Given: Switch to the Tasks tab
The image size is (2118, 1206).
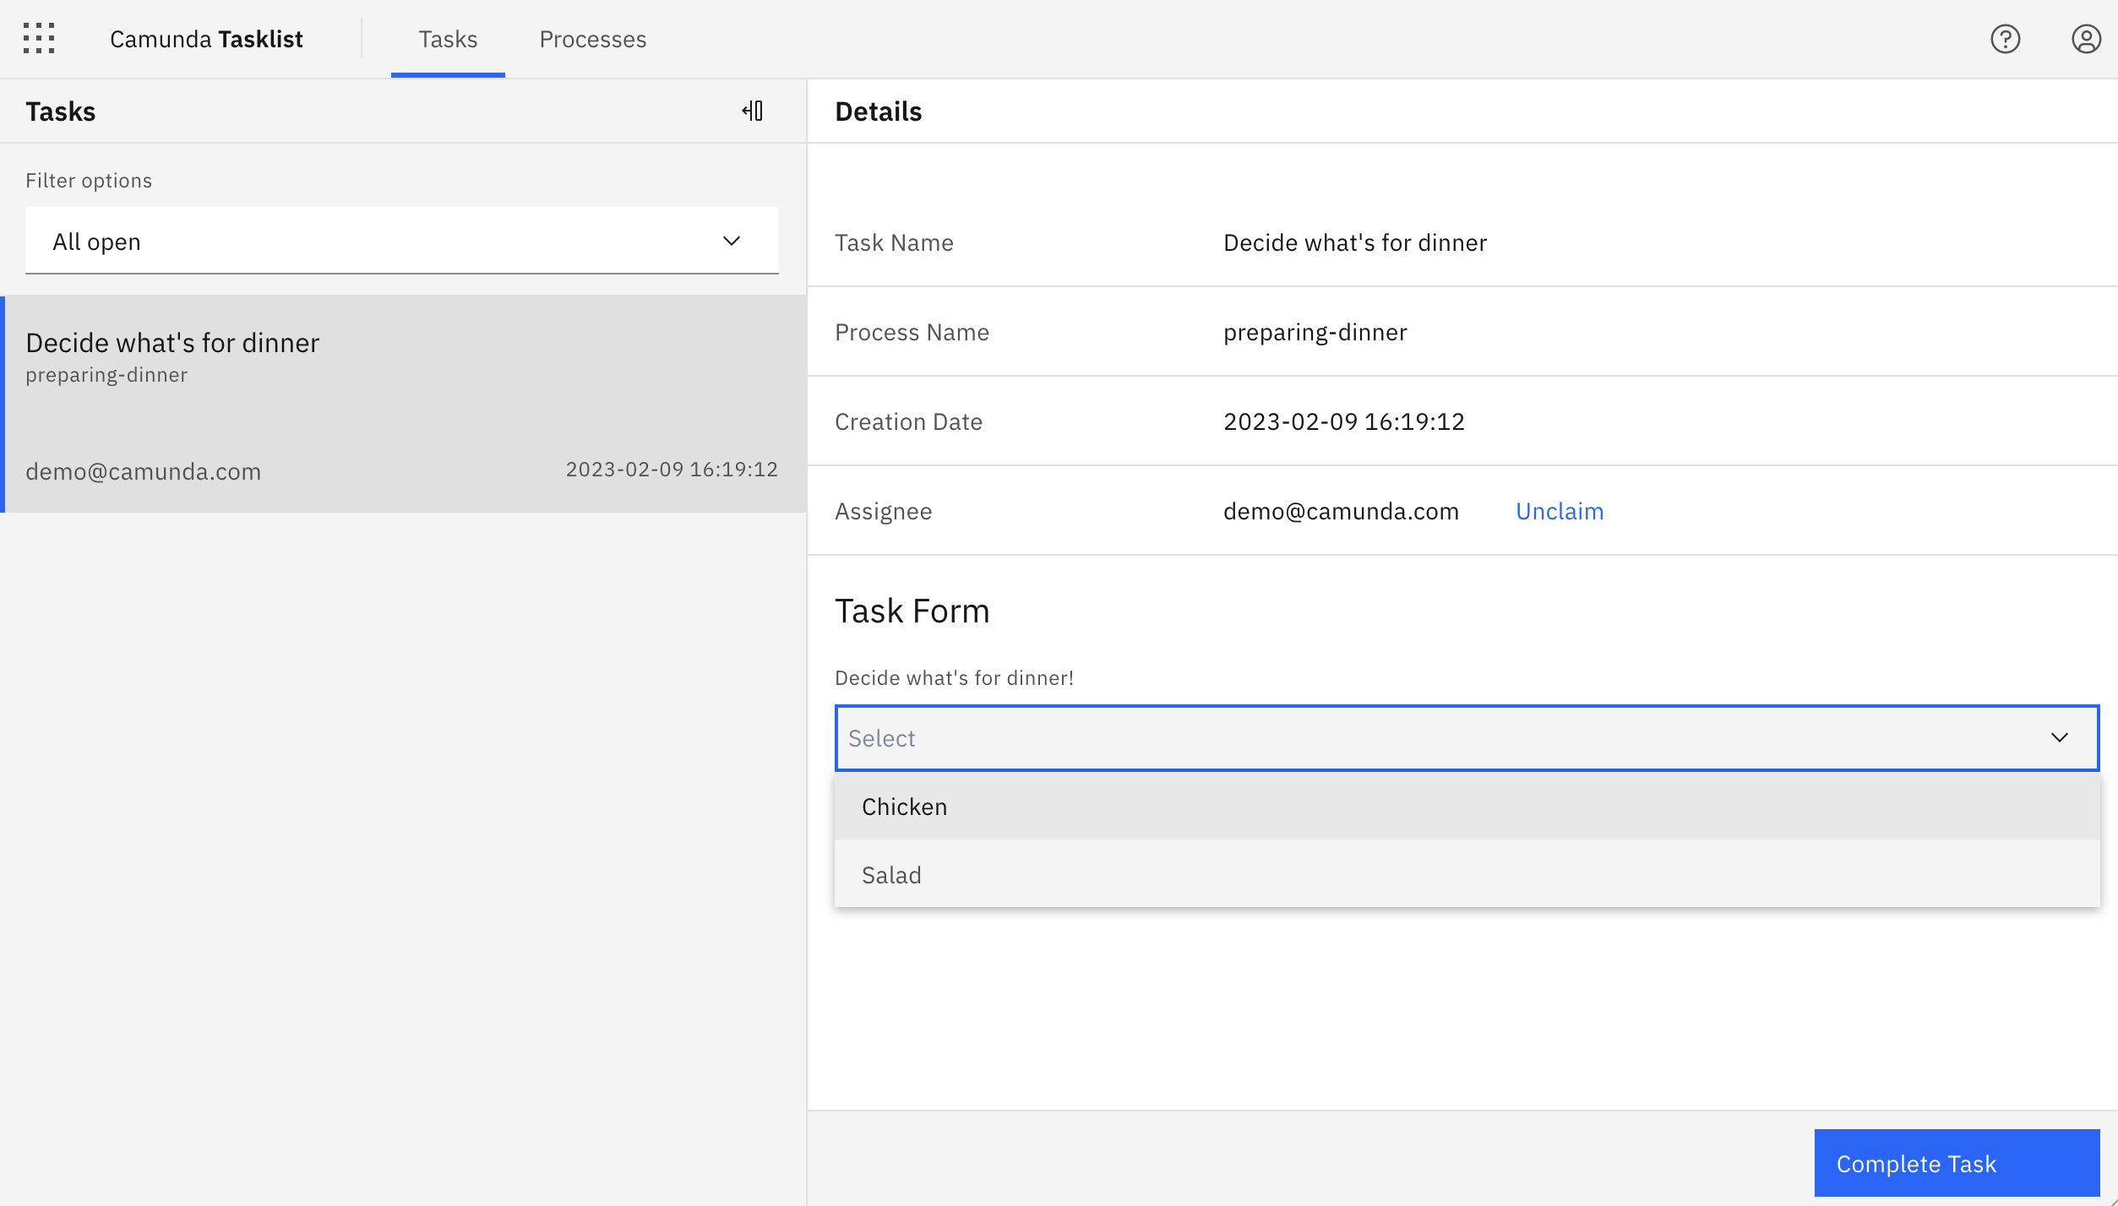Looking at the screenshot, I should tap(448, 39).
